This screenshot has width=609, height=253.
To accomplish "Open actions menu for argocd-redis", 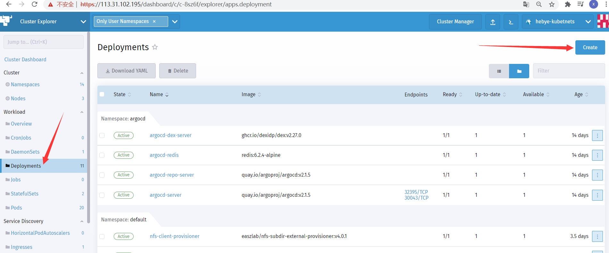I will (x=597, y=155).
